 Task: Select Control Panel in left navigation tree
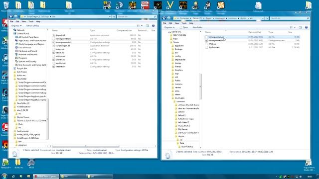pos(23,34)
